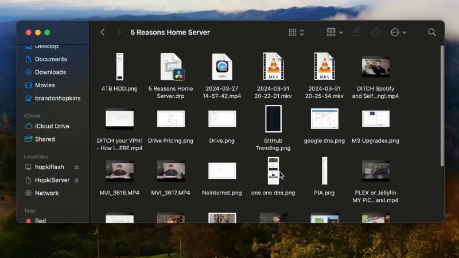Select the GitHub Trending.png thumbnail

pos(274,119)
